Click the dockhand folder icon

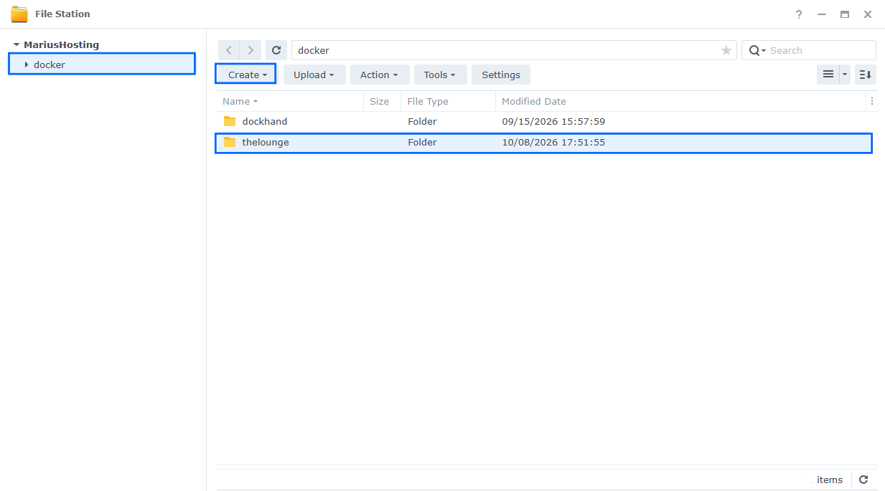[x=230, y=121]
